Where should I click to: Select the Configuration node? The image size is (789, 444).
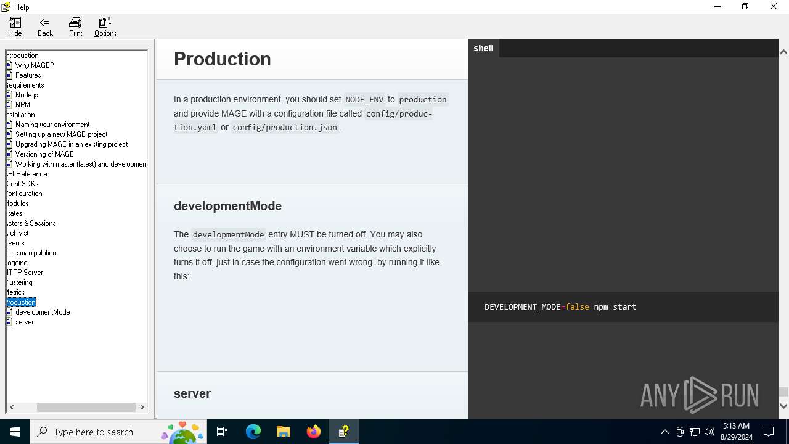24,194
